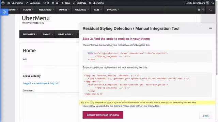The height and width of the screenshot is (122, 218).
Task: Minimize the Manual Integration Tool panel
Action: tap(211, 28)
